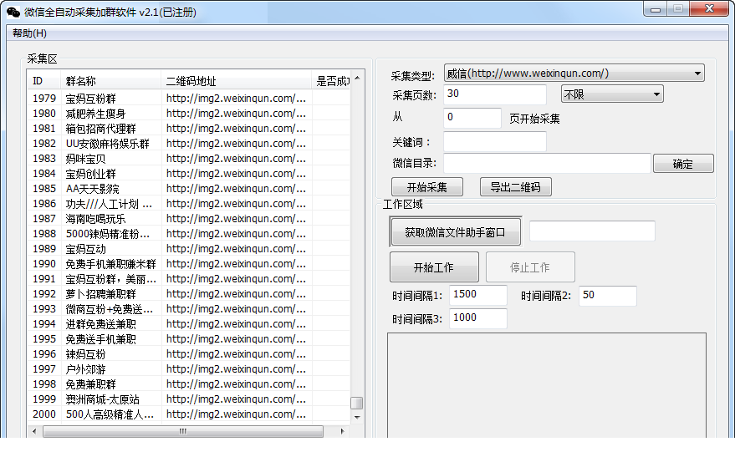Select row 1994 进群免费送兼职

coord(188,323)
